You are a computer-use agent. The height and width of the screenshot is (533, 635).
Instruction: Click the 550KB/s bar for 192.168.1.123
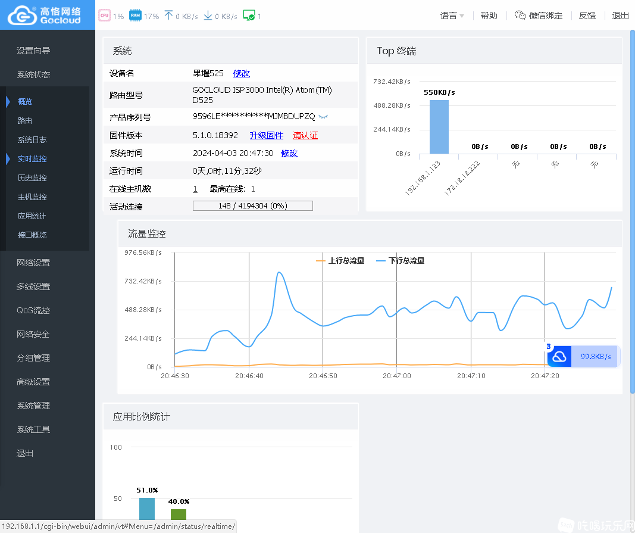(x=439, y=127)
